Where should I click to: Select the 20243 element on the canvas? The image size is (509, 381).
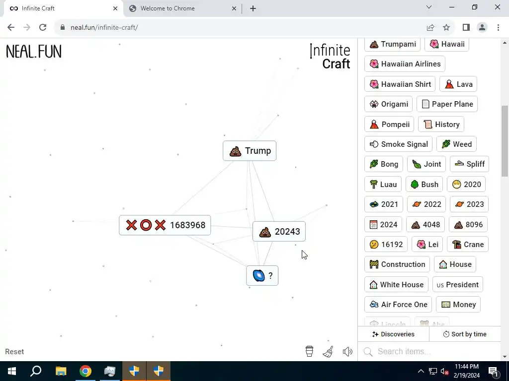tap(279, 232)
